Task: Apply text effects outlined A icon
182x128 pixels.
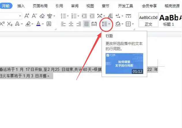Action: 17,24
